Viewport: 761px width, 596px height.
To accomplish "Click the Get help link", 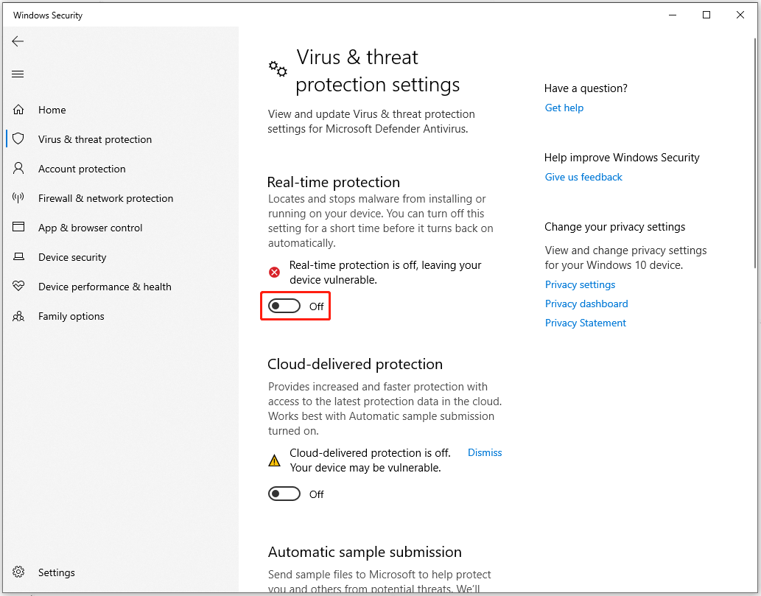I will (564, 108).
